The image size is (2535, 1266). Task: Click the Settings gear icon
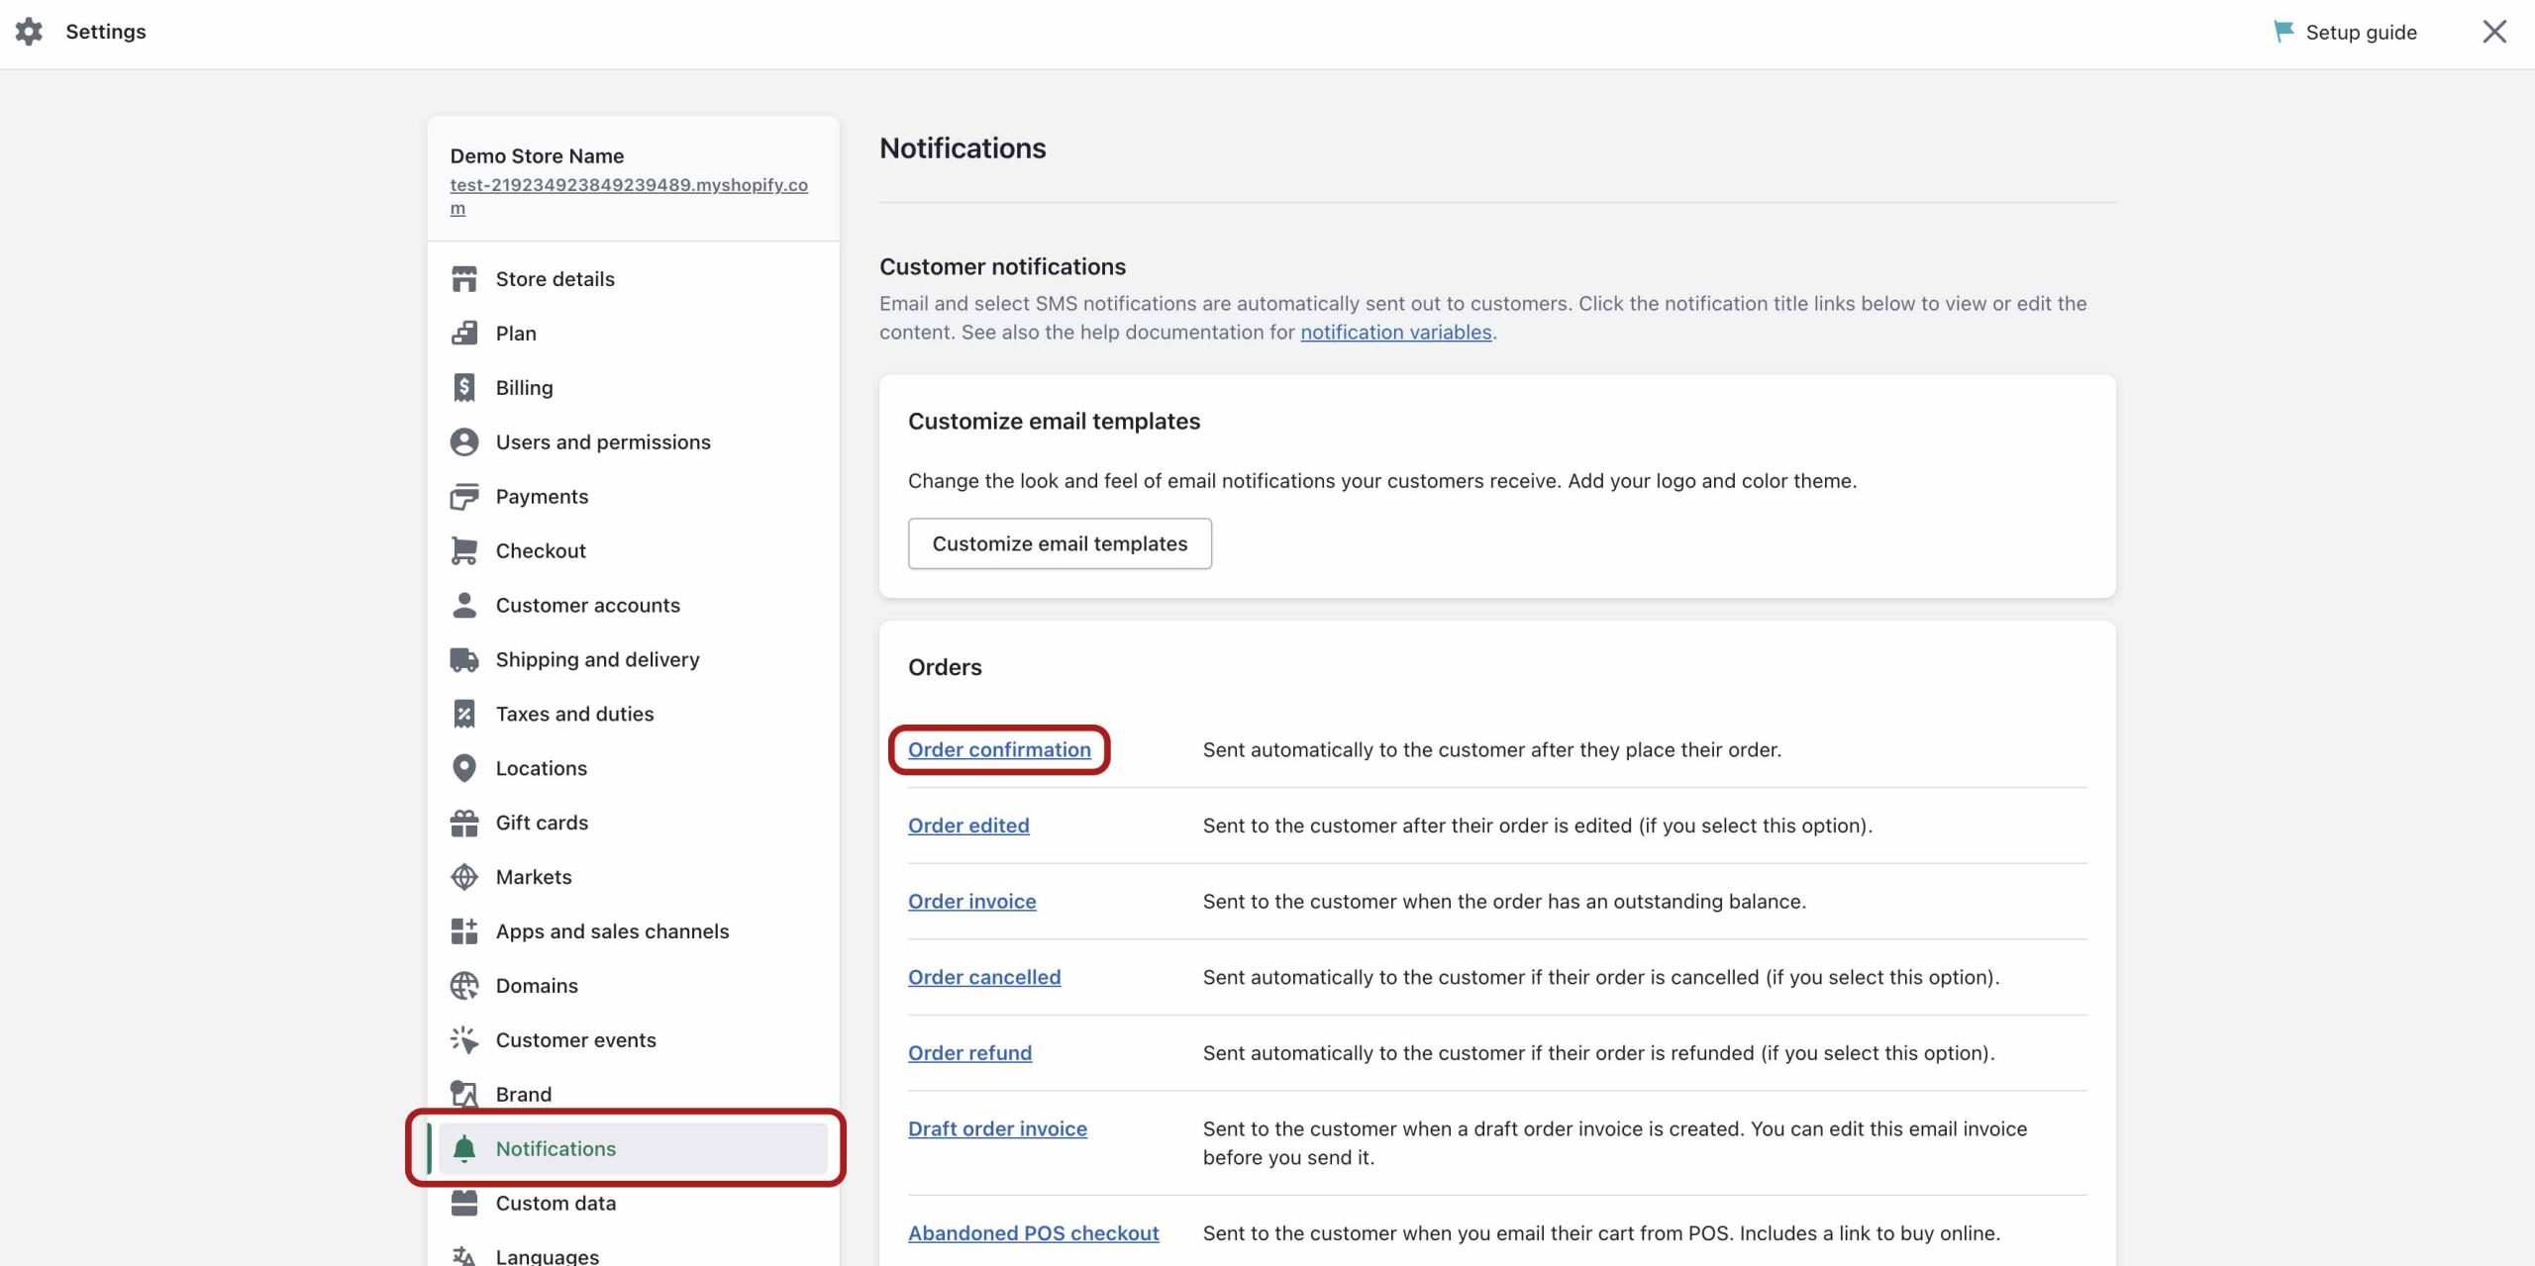tap(31, 31)
